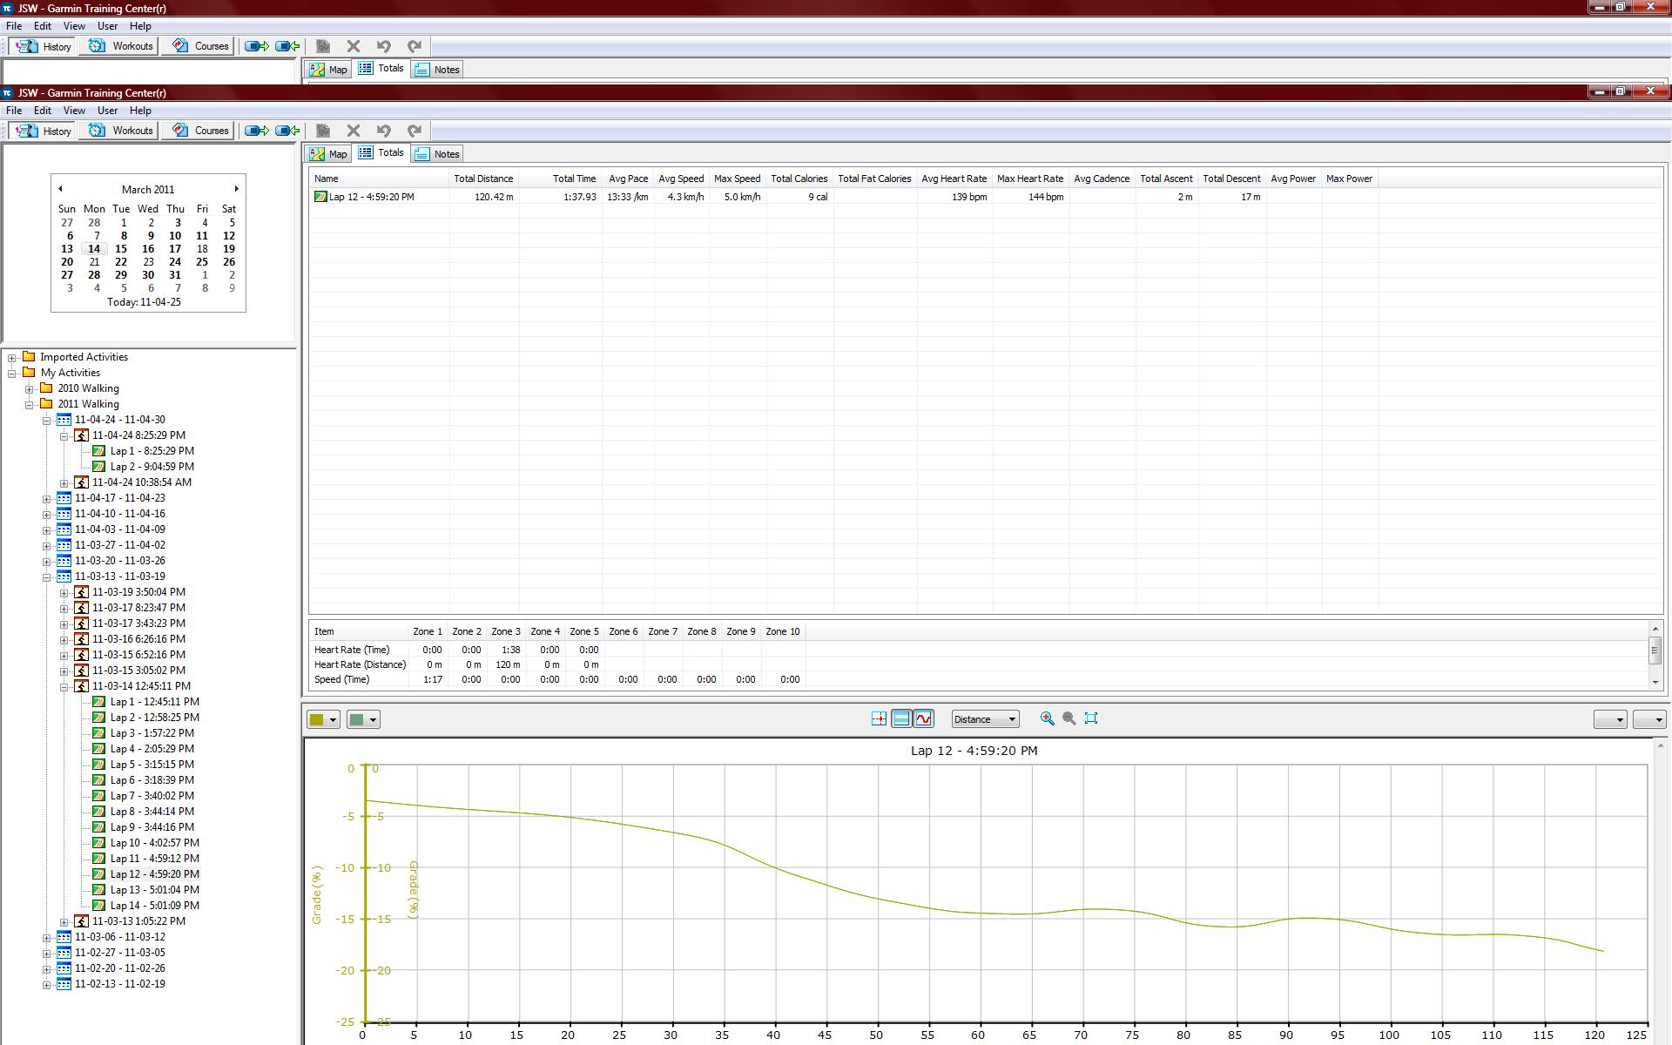The width and height of the screenshot is (1672, 1045).
Task: Expand the Imported Activities folder
Action: click(12, 358)
